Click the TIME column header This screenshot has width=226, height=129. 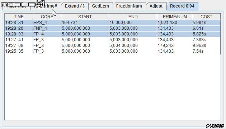click(19, 17)
